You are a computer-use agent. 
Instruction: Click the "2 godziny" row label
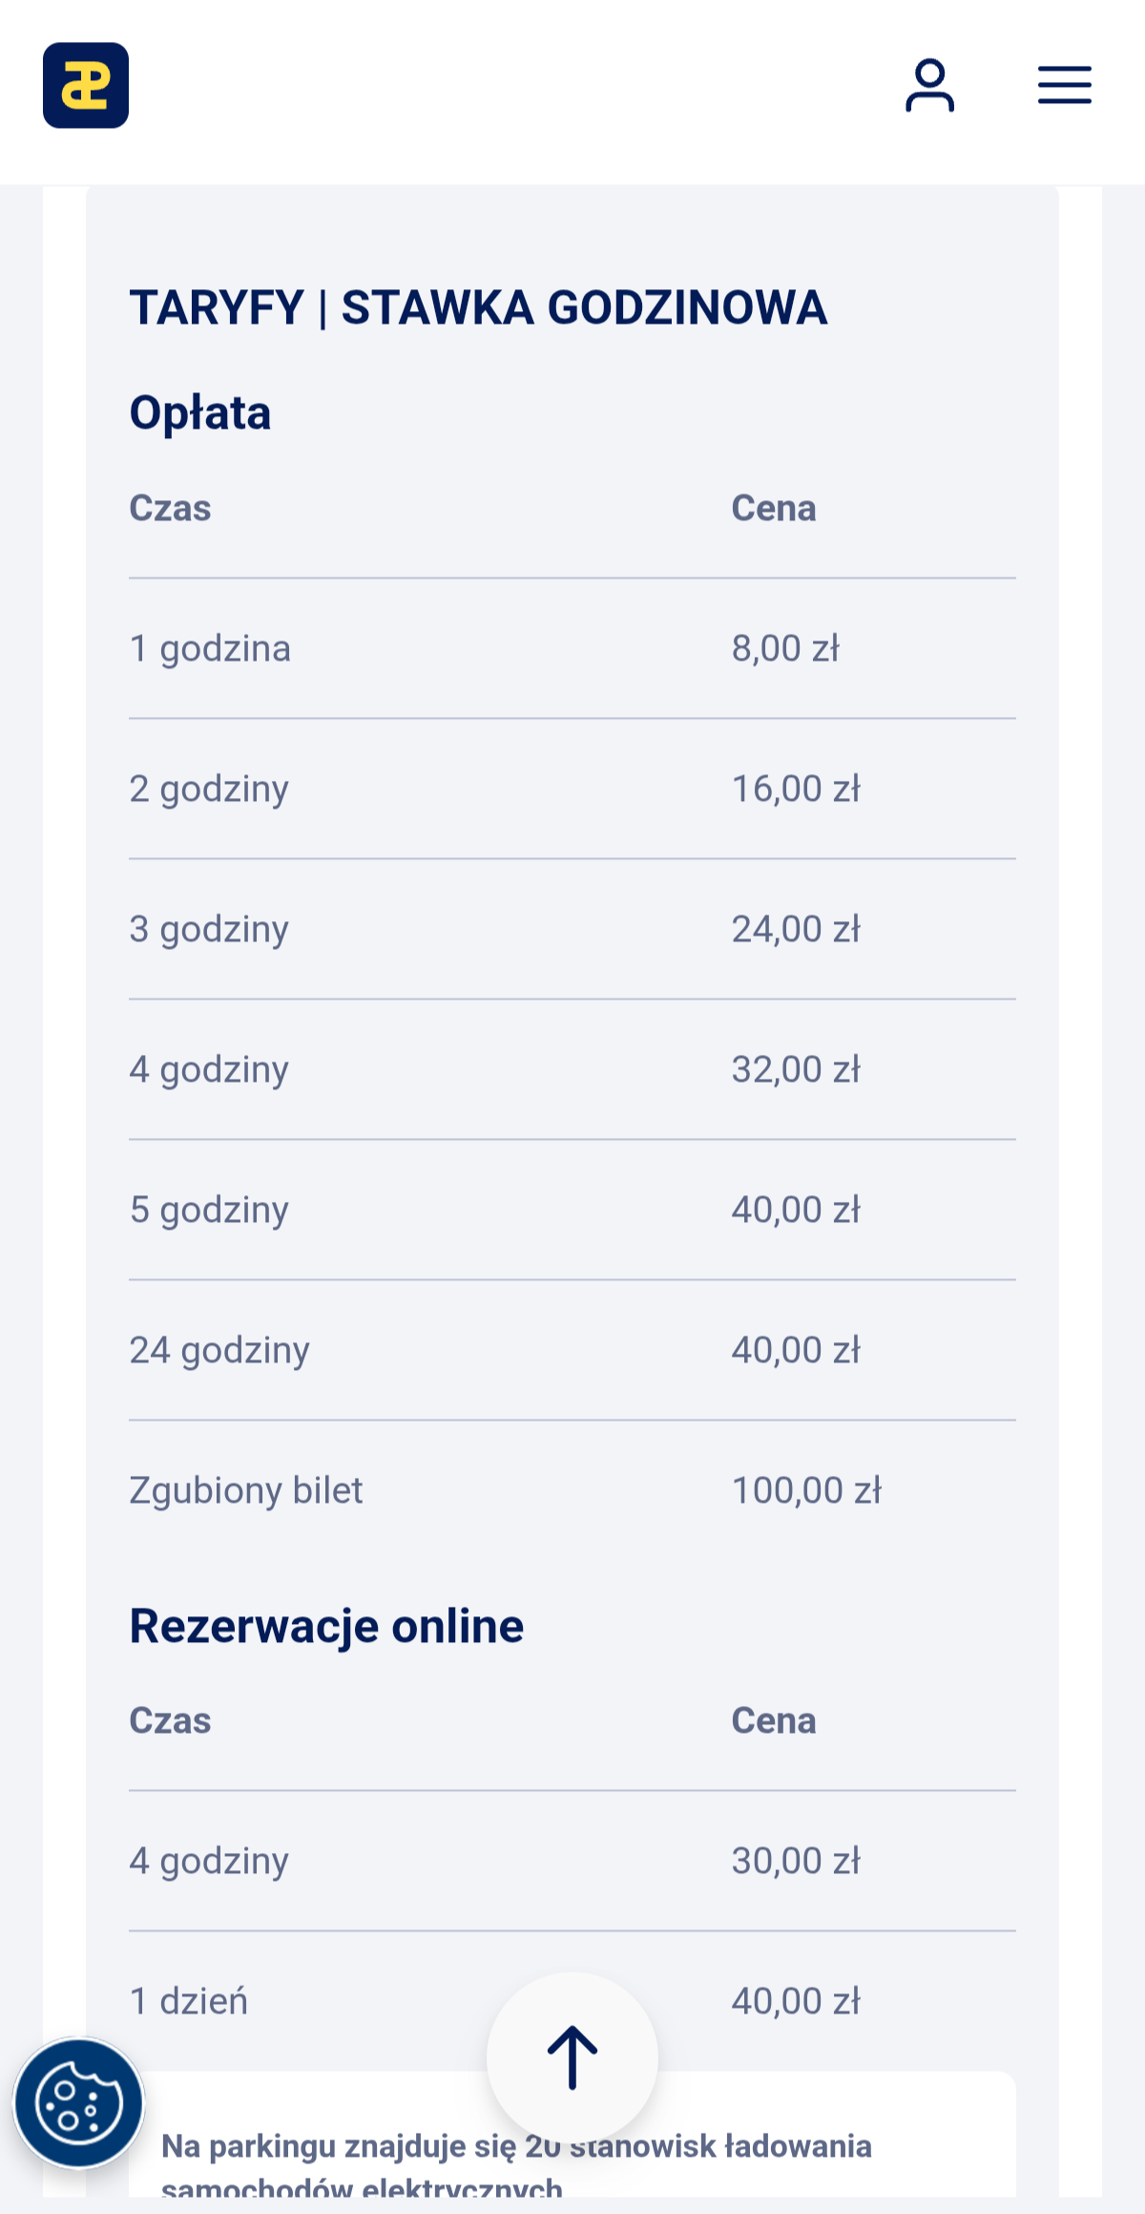click(x=209, y=789)
